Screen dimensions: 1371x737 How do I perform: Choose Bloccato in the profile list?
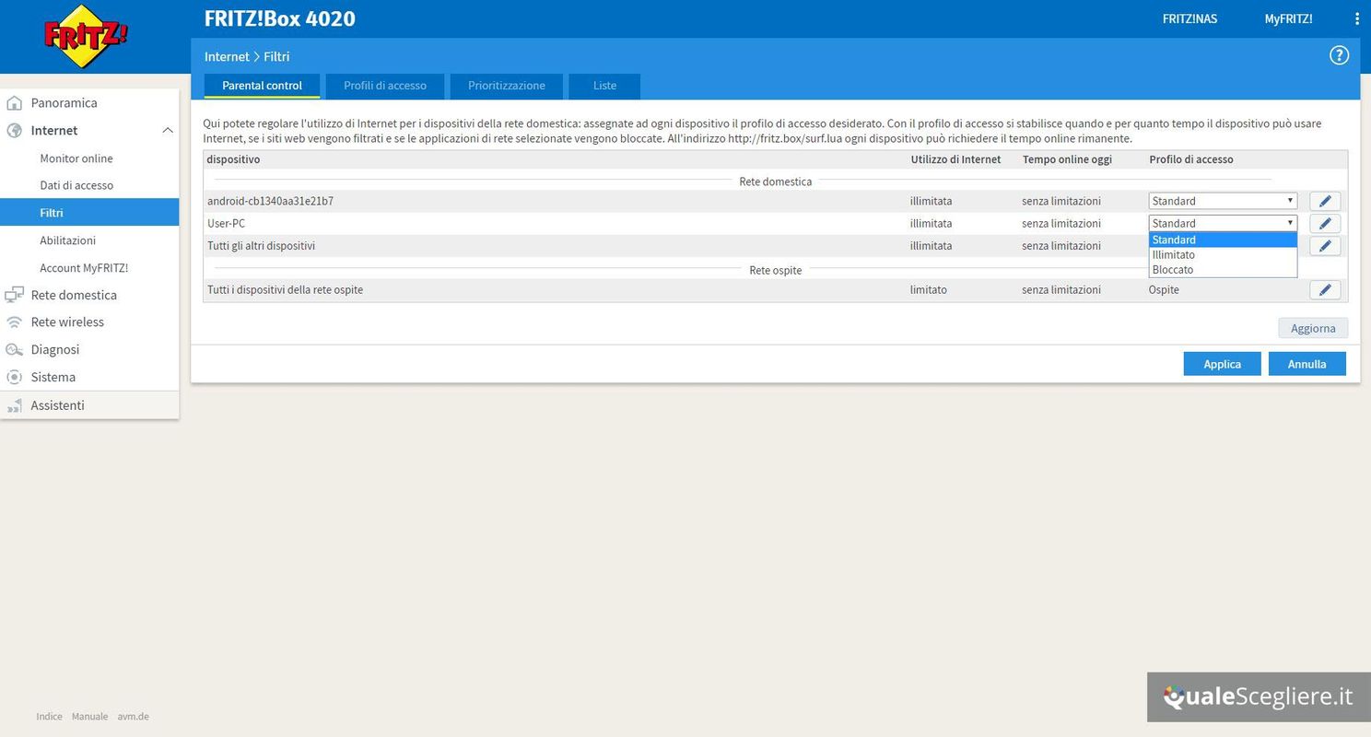point(1173,270)
